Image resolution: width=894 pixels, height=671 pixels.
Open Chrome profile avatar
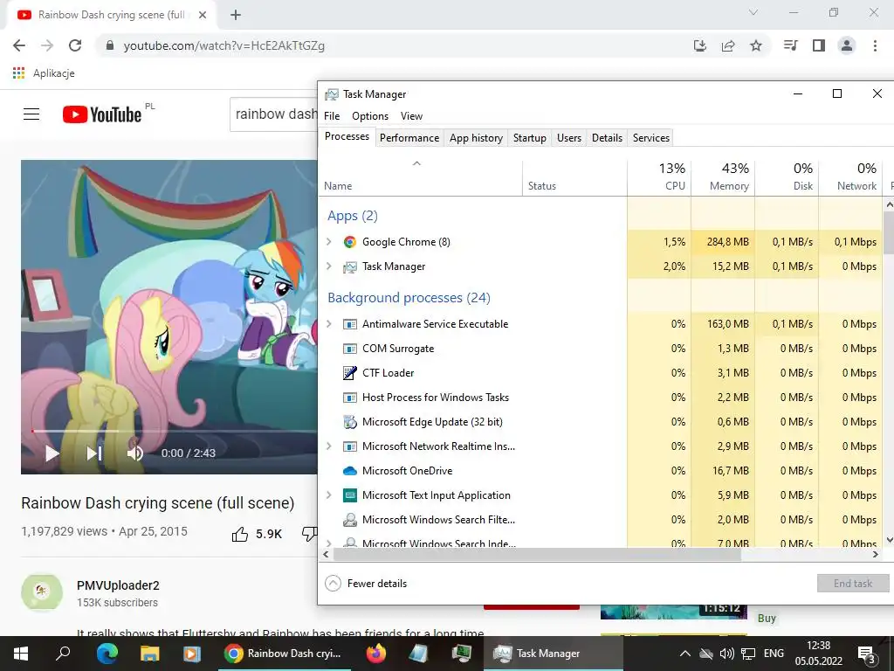(847, 45)
